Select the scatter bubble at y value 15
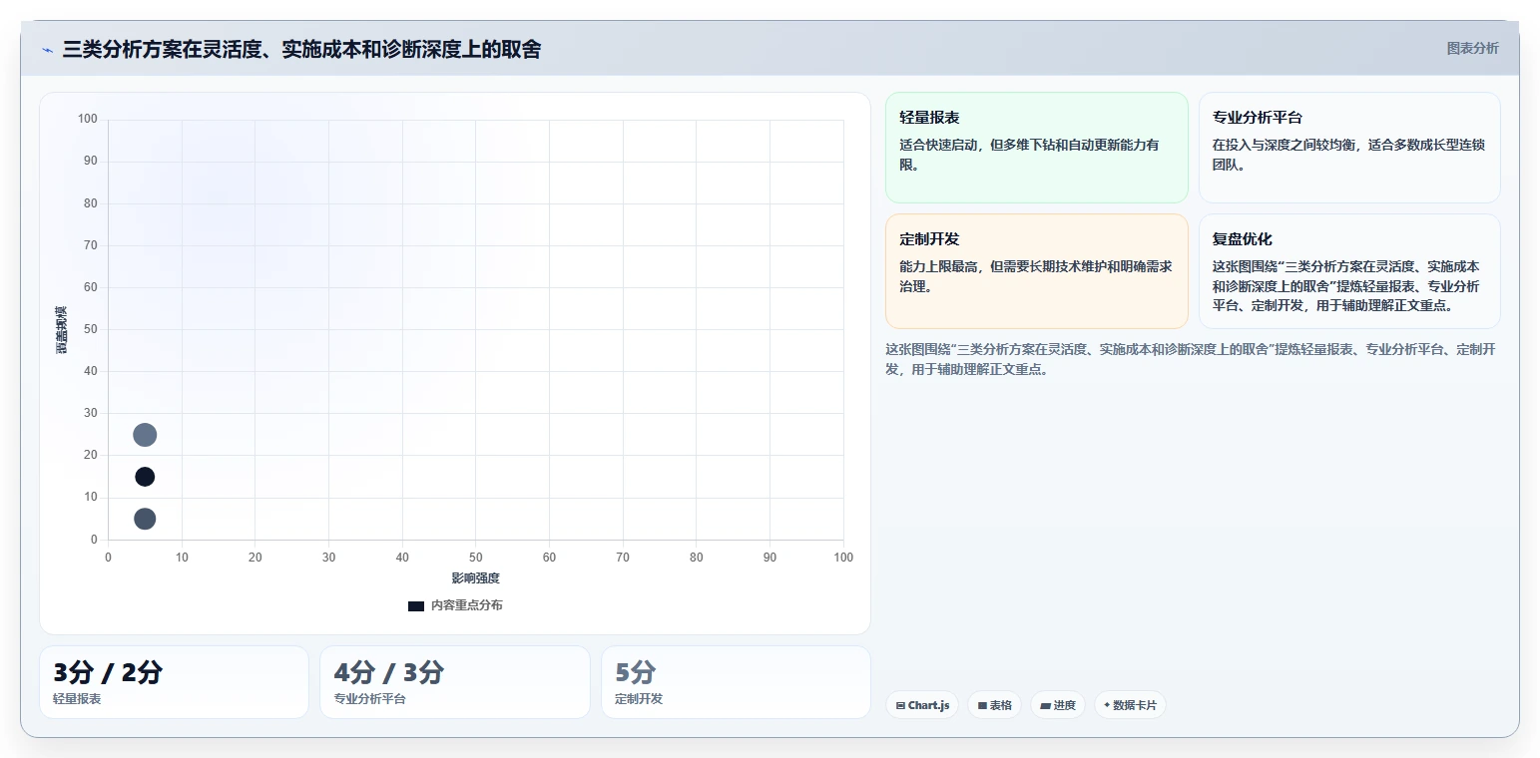The width and height of the screenshot is (1540, 758). click(x=145, y=477)
